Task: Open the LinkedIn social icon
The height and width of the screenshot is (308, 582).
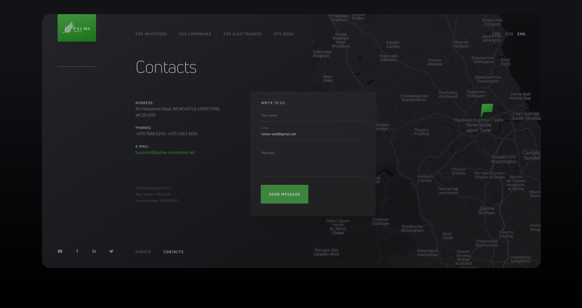Action: 94,251
